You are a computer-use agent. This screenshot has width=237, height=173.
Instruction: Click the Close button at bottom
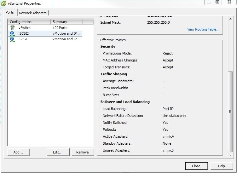click(x=196, y=166)
